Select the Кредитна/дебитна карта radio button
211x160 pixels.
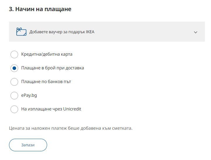pos(14,54)
